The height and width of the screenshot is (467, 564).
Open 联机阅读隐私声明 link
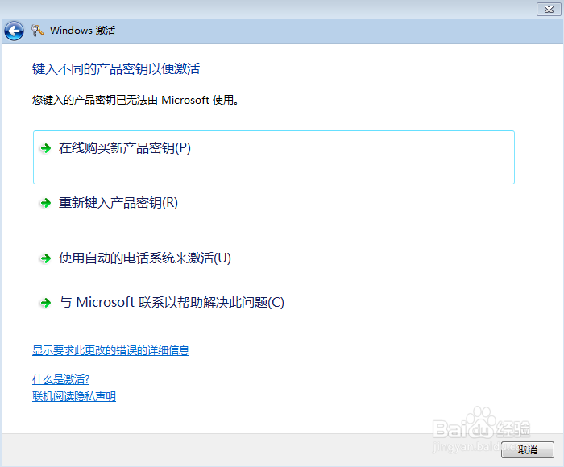click(74, 396)
